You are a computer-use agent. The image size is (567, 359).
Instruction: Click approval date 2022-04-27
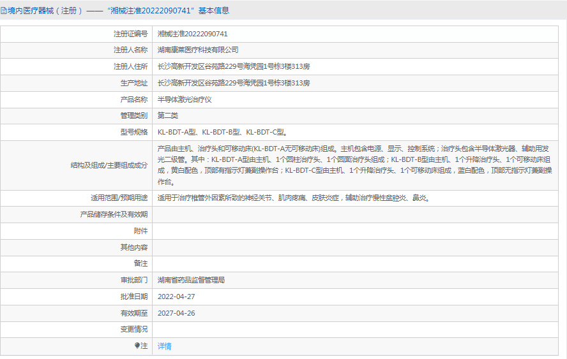click(176, 297)
